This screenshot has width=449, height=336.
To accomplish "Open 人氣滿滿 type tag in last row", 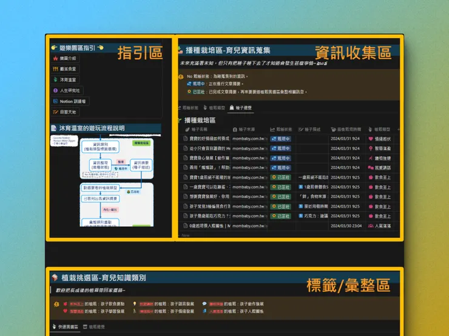I will pos(380,226).
